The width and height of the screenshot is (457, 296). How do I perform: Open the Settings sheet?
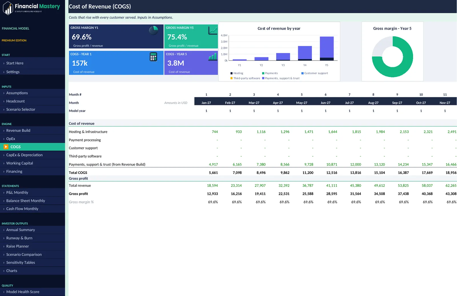point(33,72)
